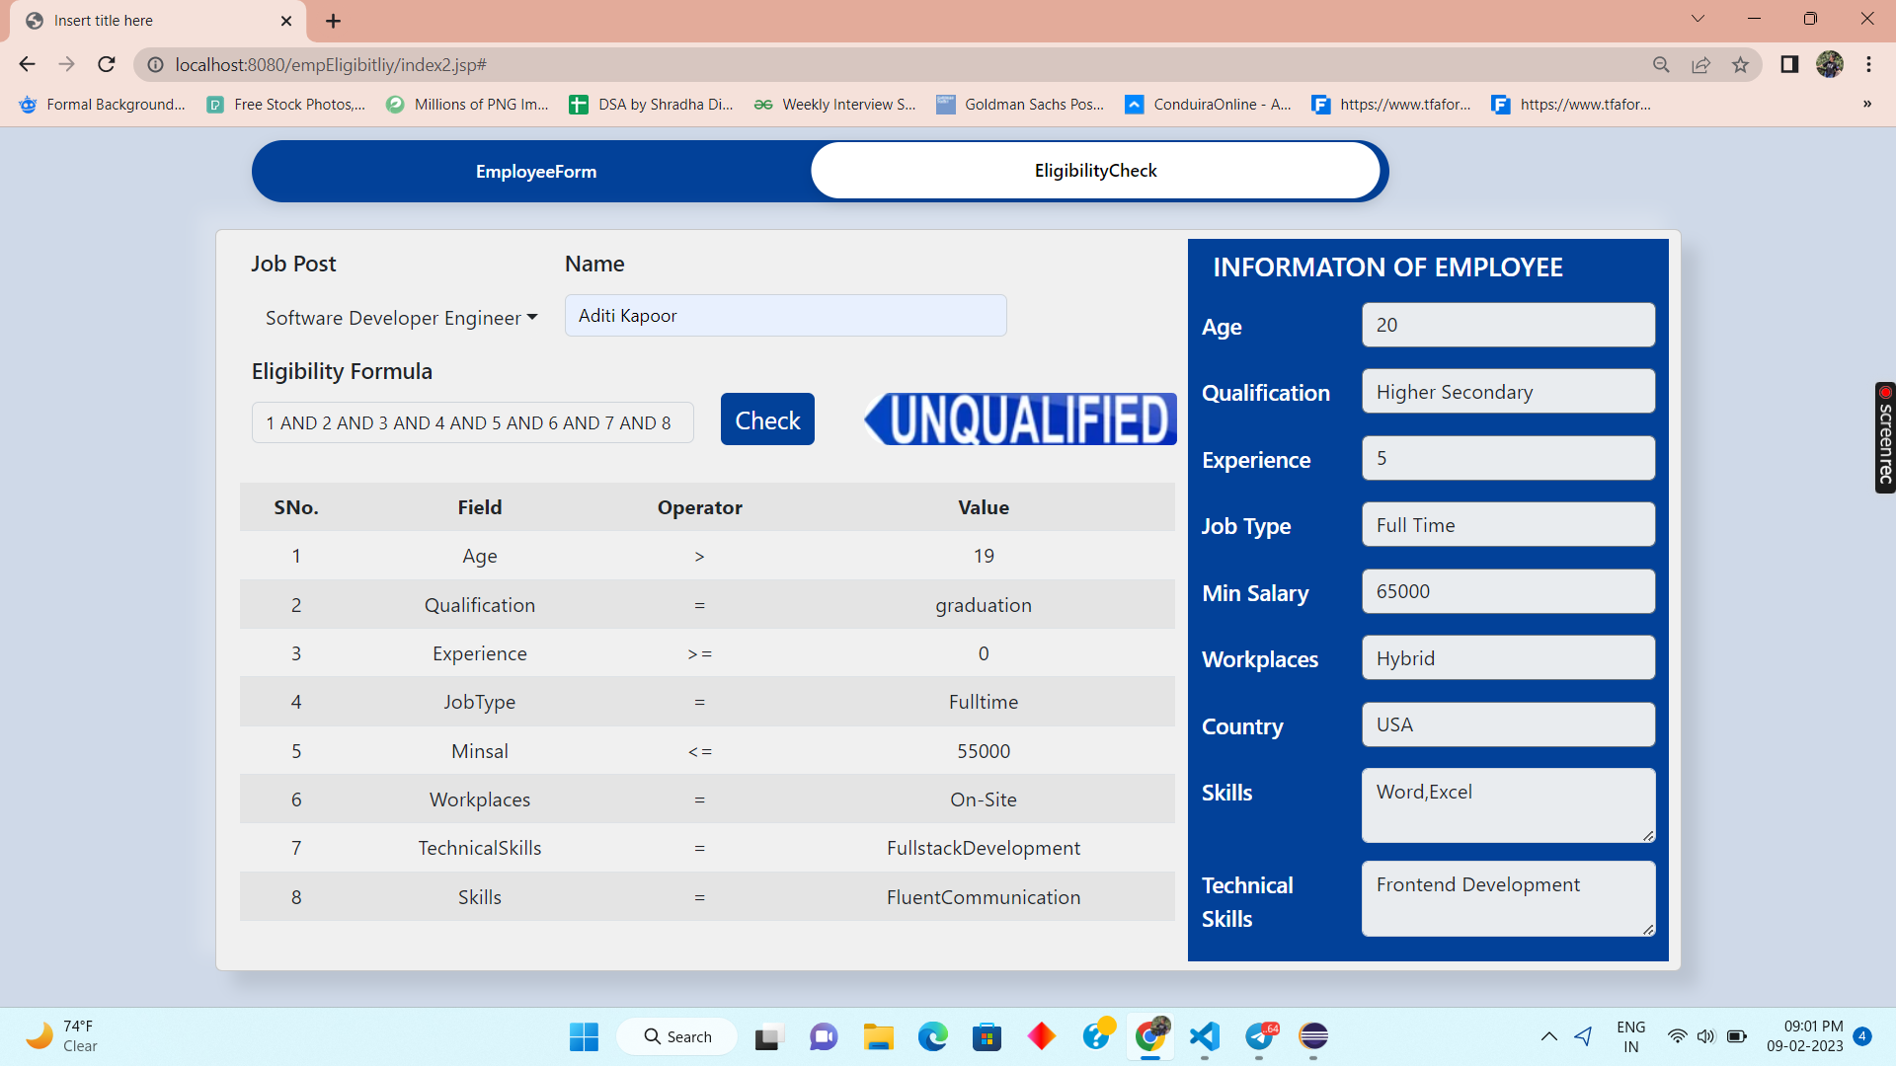Open a new browser tab
Viewport: 1896px width, 1066px height.
tap(333, 21)
